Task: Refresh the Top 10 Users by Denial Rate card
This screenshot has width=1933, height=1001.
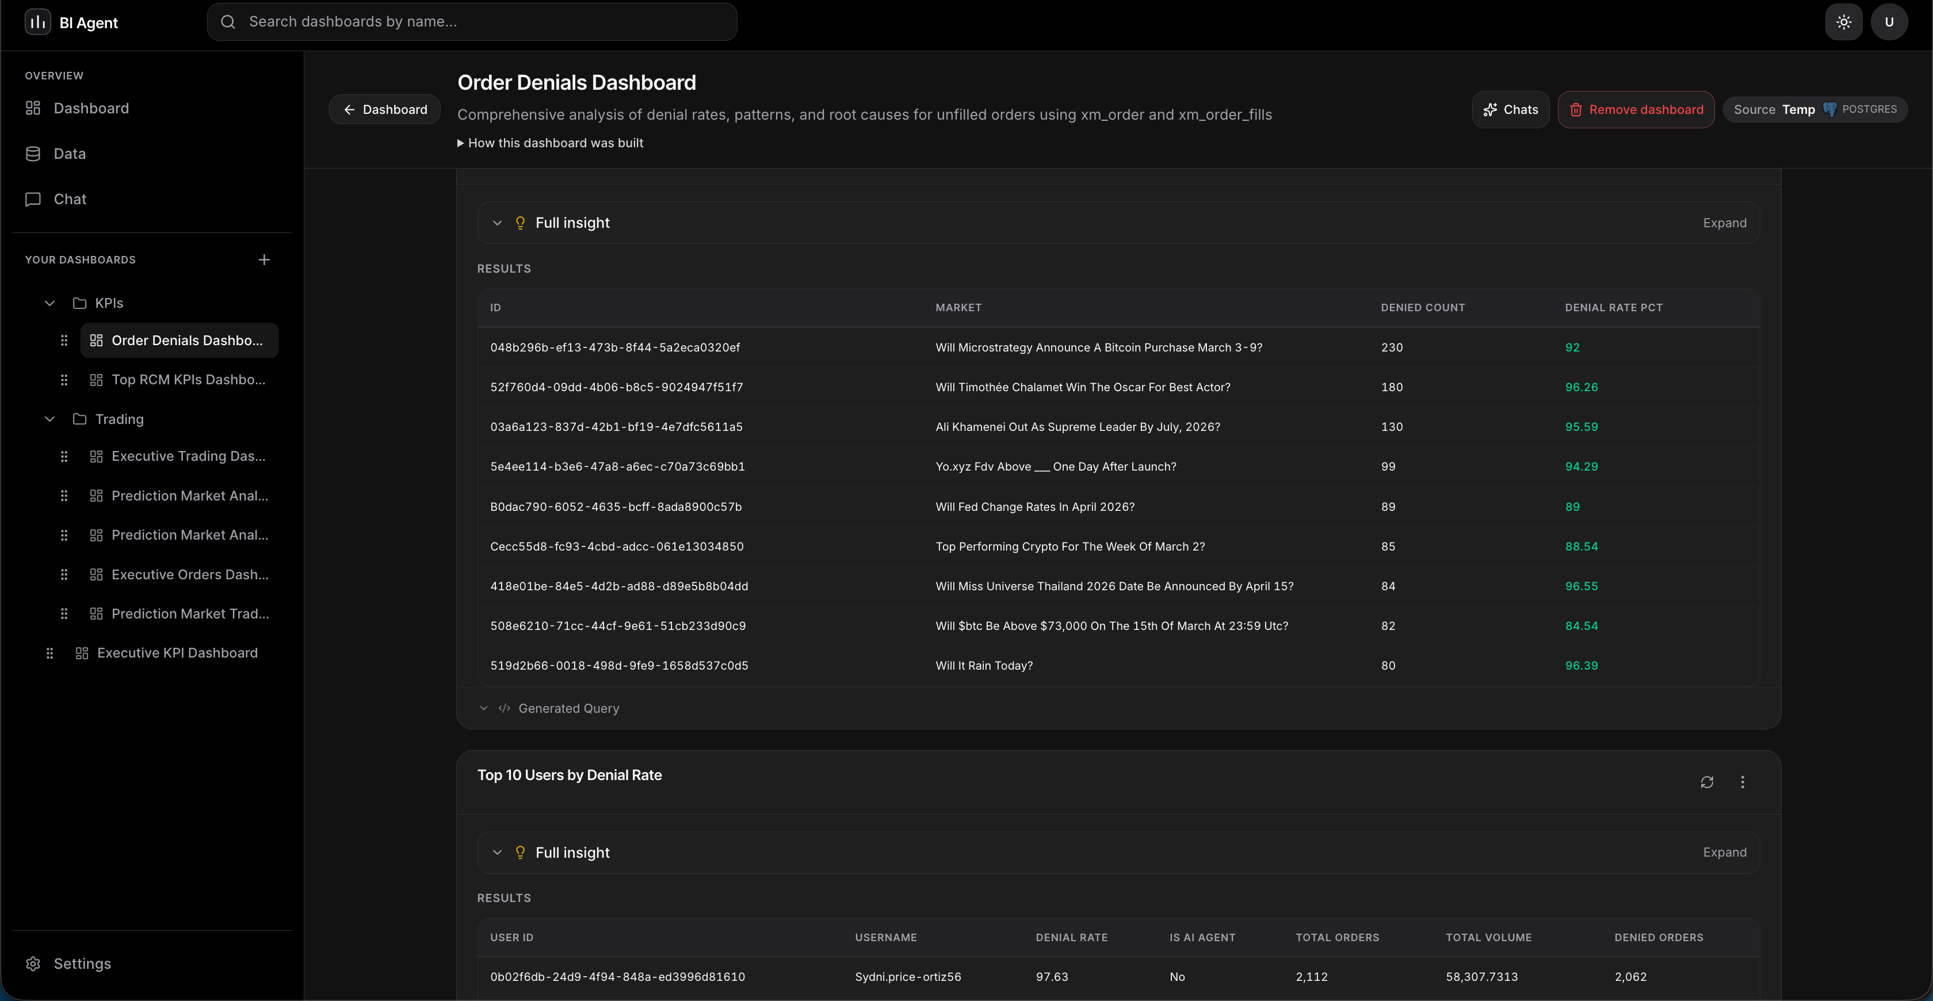Action: coord(1707,782)
